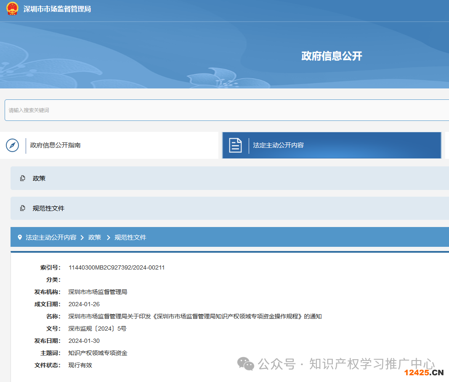Click the 成文日期 label
This screenshot has width=449, height=382.
tap(47, 304)
